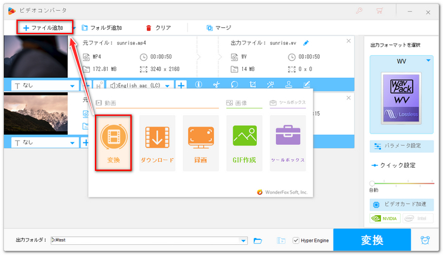
Task: Select the sunrise.mp4 video thumbnail
Action: [x=36, y=56]
